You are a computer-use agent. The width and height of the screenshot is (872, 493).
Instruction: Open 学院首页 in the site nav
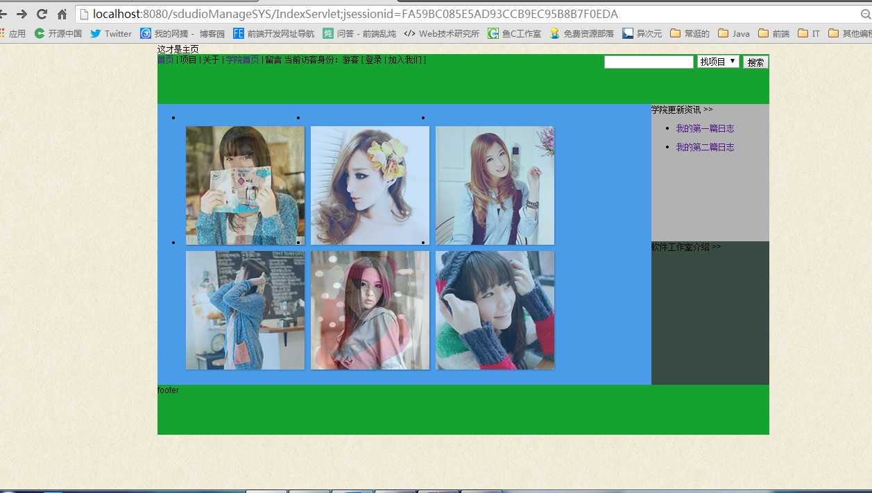click(243, 60)
